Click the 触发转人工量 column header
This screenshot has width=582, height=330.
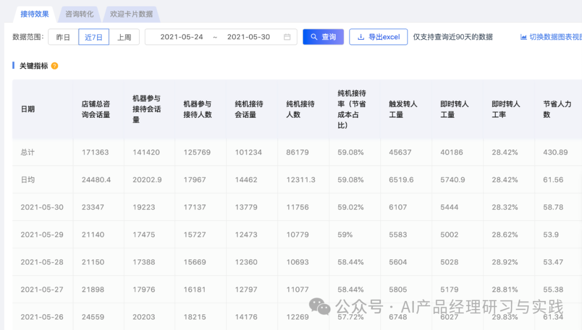click(403, 109)
